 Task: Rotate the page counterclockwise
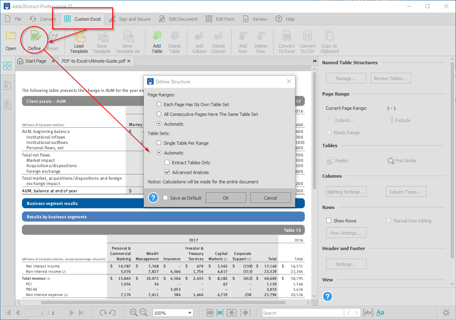pos(112,313)
